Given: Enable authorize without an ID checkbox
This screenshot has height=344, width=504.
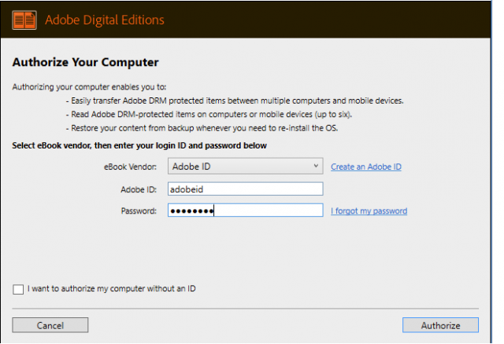Looking at the screenshot, I should click(x=18, y=289).
